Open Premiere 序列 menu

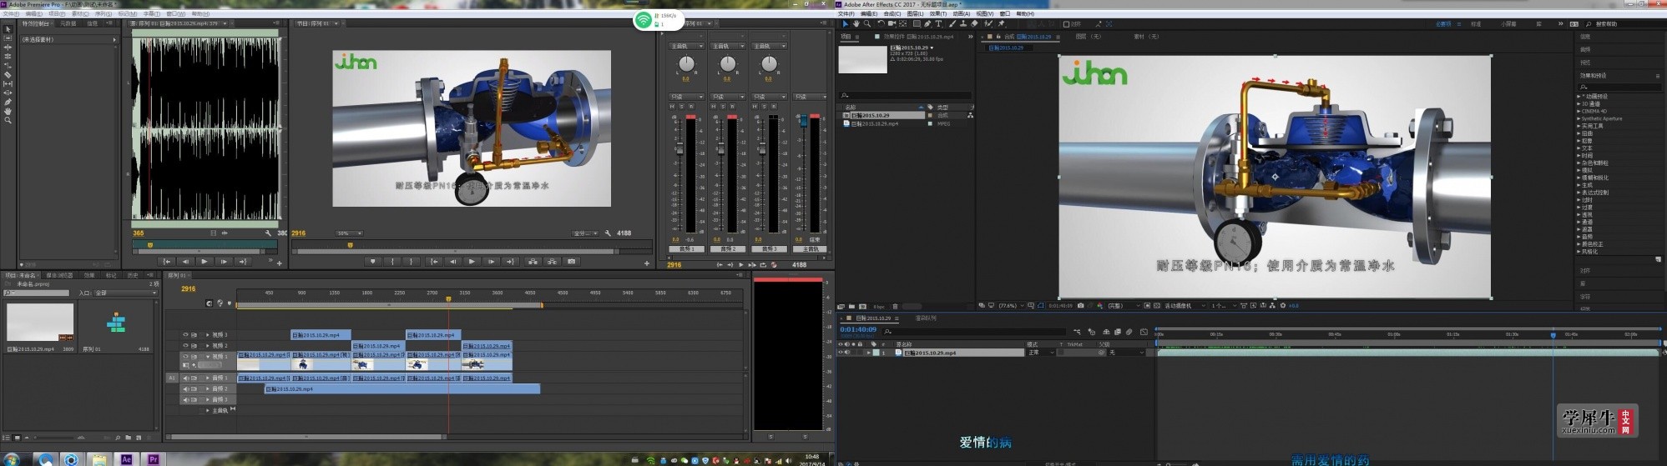point(104,14)
